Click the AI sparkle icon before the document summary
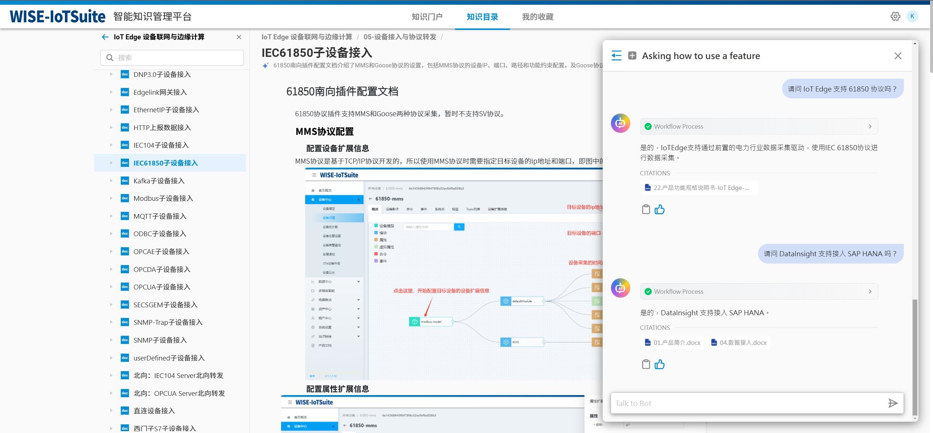 point(264,66)
